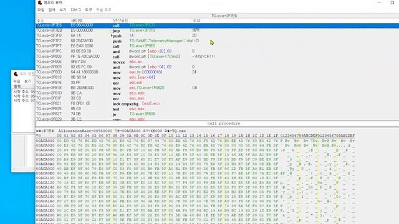Click the 주소 column header
Image resolution: width=399 pixels, height=224 pixels.
(x=40, y=21)
